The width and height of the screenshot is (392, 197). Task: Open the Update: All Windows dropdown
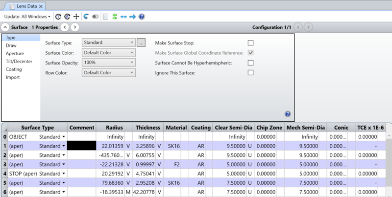27,17
